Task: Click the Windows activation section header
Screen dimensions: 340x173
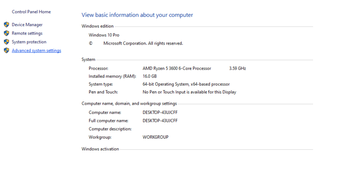Action: [100, 149]
